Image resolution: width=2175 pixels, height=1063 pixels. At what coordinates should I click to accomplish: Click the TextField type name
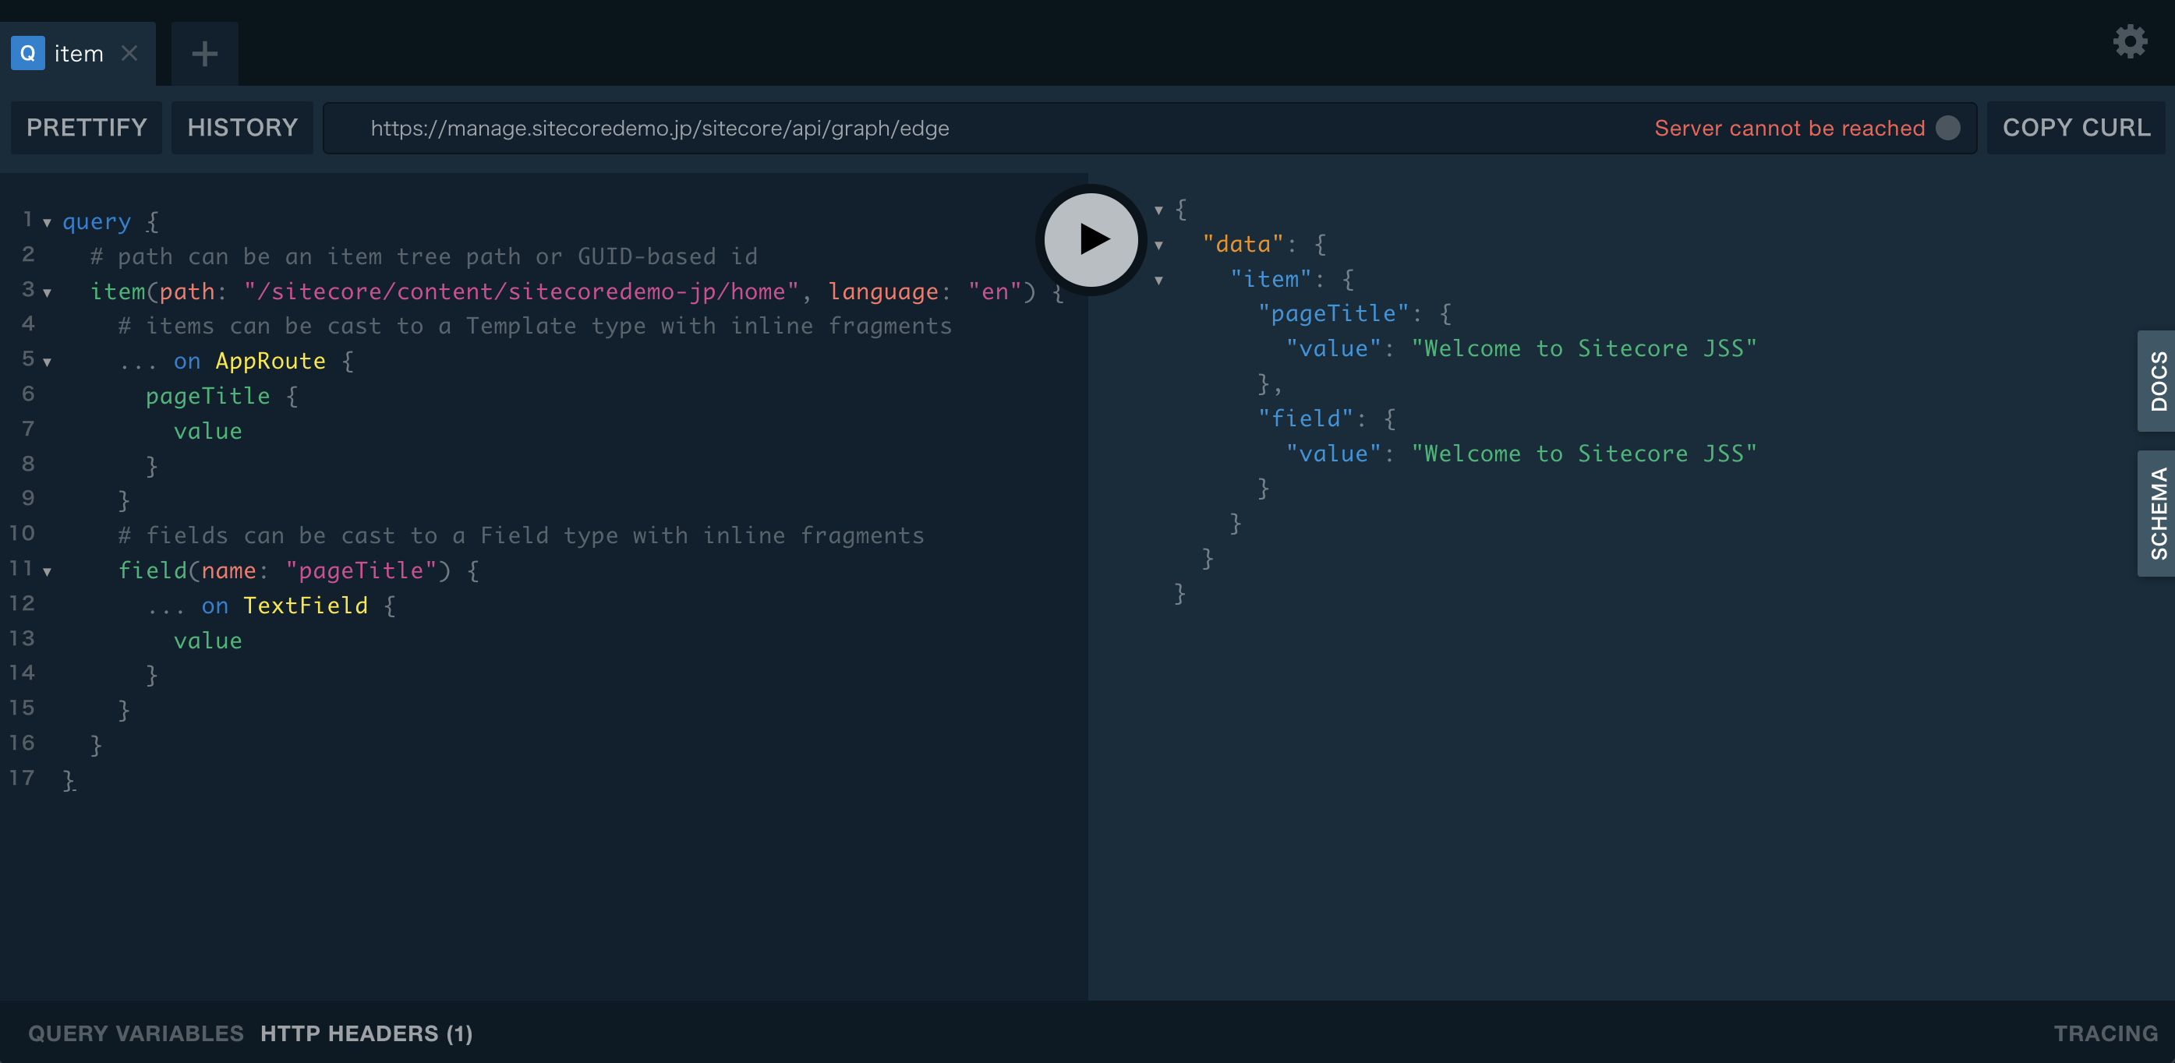coord(306,606)
